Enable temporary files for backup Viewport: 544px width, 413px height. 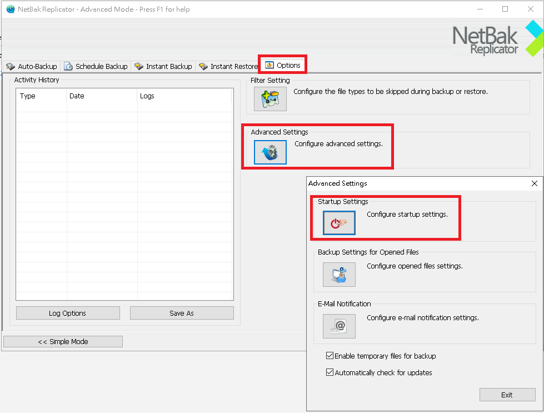(330, 356)
